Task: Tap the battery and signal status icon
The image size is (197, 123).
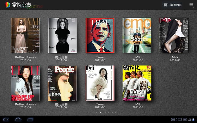Action: (x=191, y=119)
